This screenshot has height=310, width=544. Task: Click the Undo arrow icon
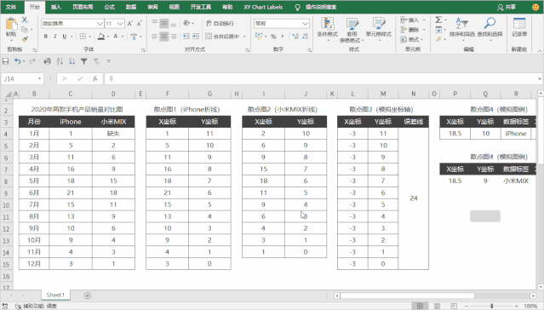17,61
